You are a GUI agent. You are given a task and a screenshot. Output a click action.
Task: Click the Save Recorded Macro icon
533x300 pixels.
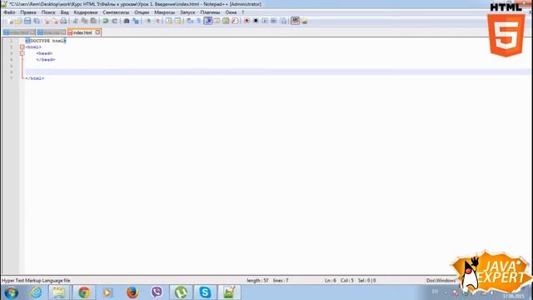pyautogui.click(x=283, y=21)
